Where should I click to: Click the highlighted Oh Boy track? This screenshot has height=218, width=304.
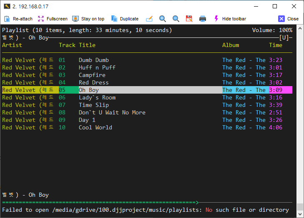pyautogui.click(x=147, y=90)
